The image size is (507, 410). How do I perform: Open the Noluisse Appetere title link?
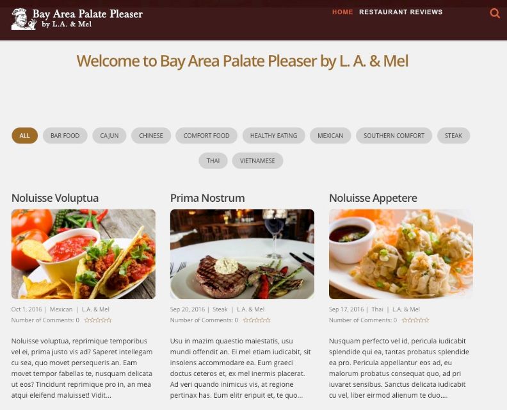pyautogui.click(x=373, y=198)
